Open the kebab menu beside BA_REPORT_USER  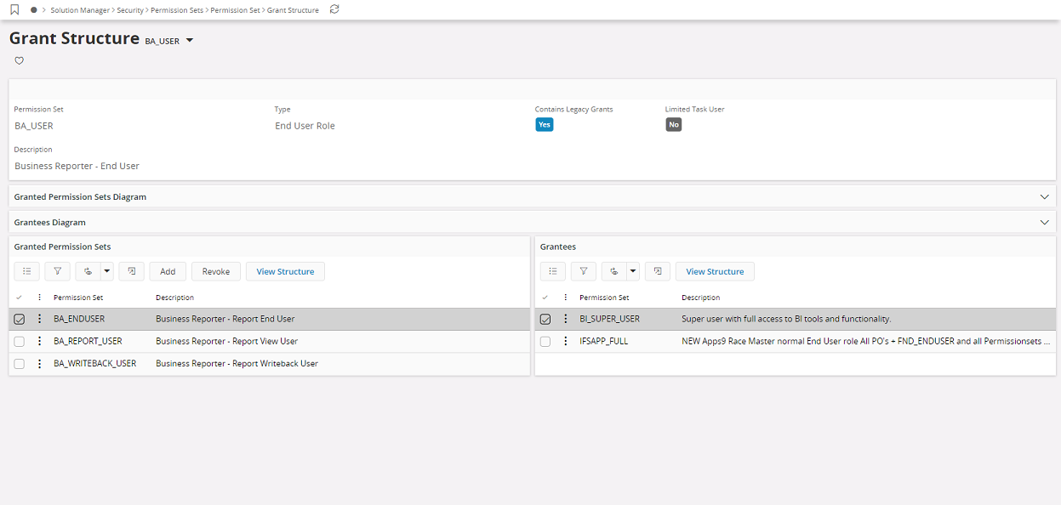click(x=39, y=341)
